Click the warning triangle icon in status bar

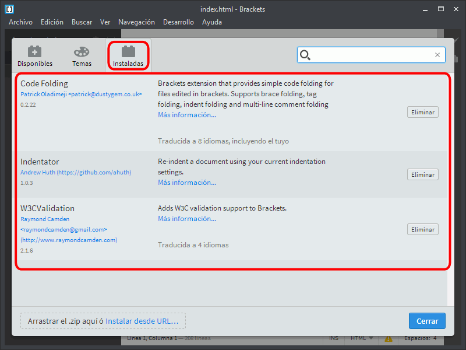(x=389, y=338)
